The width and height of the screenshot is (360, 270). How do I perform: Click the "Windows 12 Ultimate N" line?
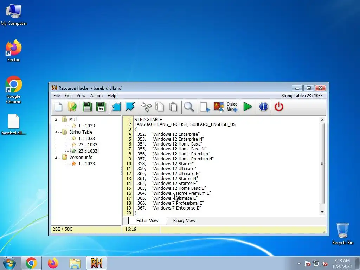pyautogui.click(x=176, y=174)
